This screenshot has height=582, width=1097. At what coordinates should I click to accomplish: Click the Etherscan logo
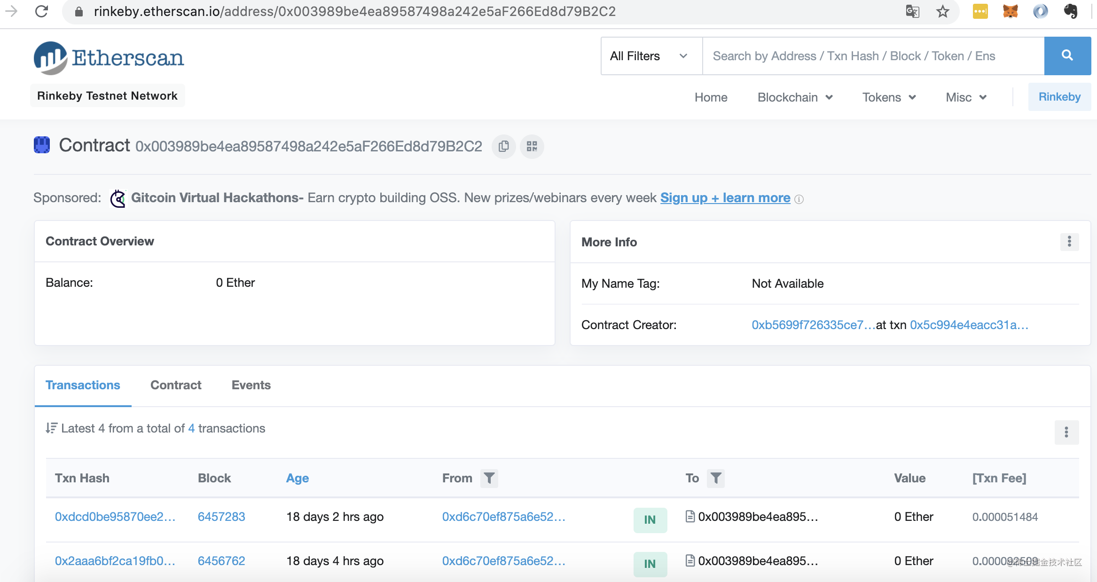pyautogui.click(x=109, y=58)
